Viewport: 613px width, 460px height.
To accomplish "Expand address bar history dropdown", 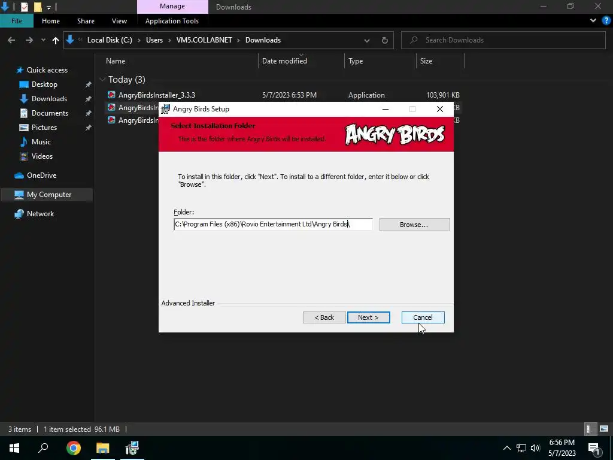I will pyautogui.click(x=367, y=40).
